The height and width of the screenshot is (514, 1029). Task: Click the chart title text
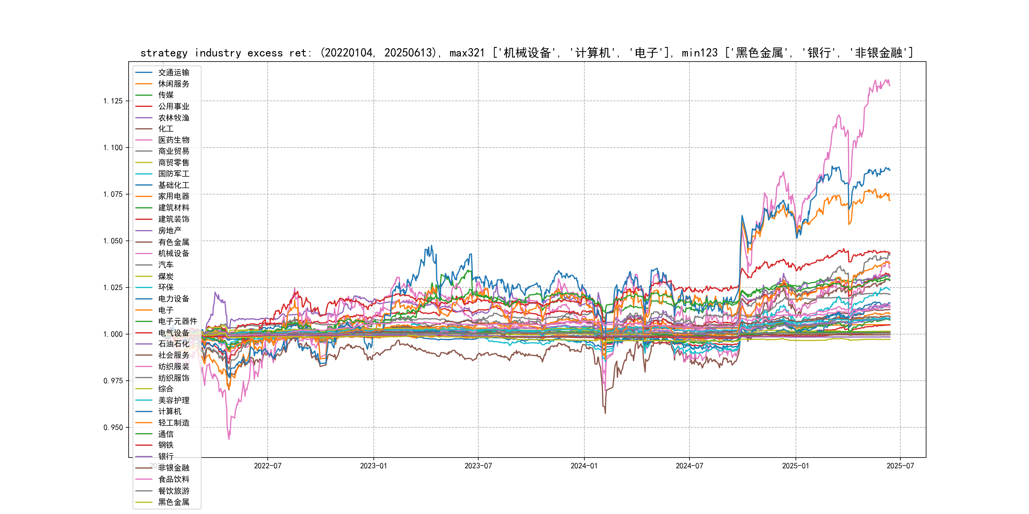pyautogui.click(x=527, y=53)
